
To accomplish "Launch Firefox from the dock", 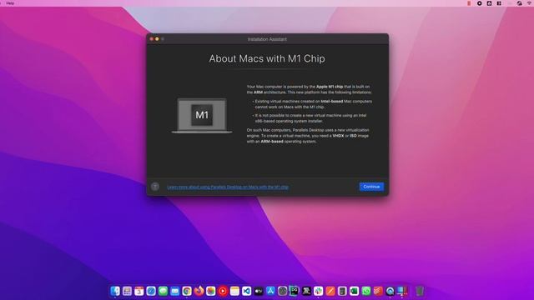I will point(199,291).
